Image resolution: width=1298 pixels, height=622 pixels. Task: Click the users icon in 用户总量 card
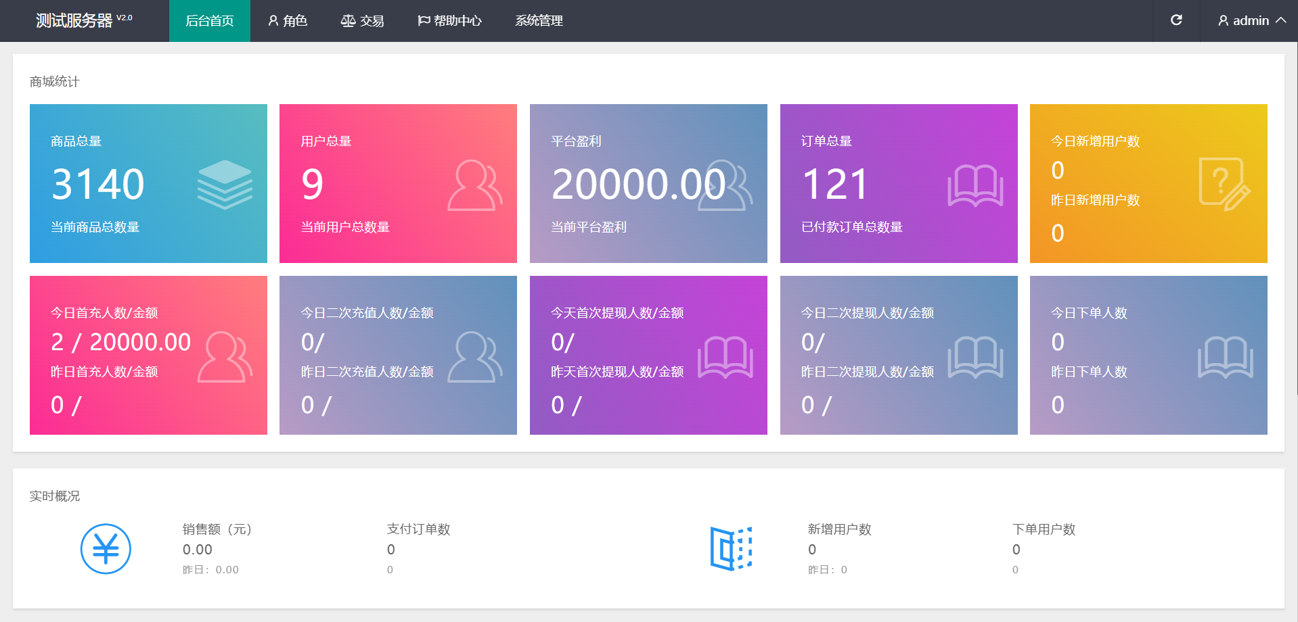[475, 185]
